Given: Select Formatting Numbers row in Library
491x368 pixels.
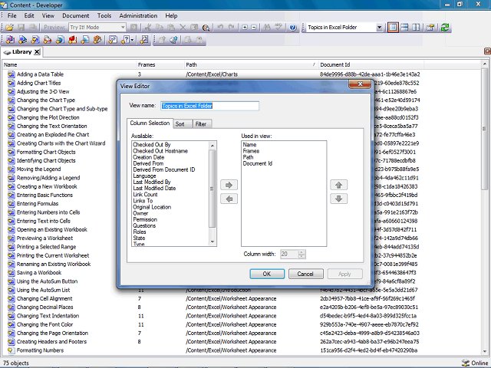Looking at the screenshot, I should 40,350.
